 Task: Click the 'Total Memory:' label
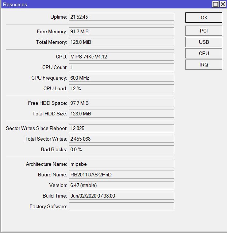click(51, 42)
